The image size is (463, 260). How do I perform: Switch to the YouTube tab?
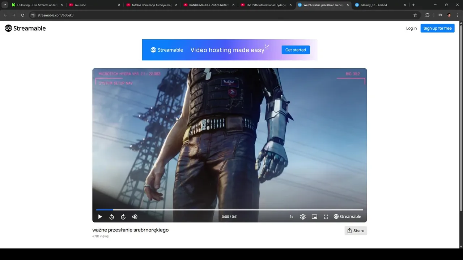[x=94, y=5]
